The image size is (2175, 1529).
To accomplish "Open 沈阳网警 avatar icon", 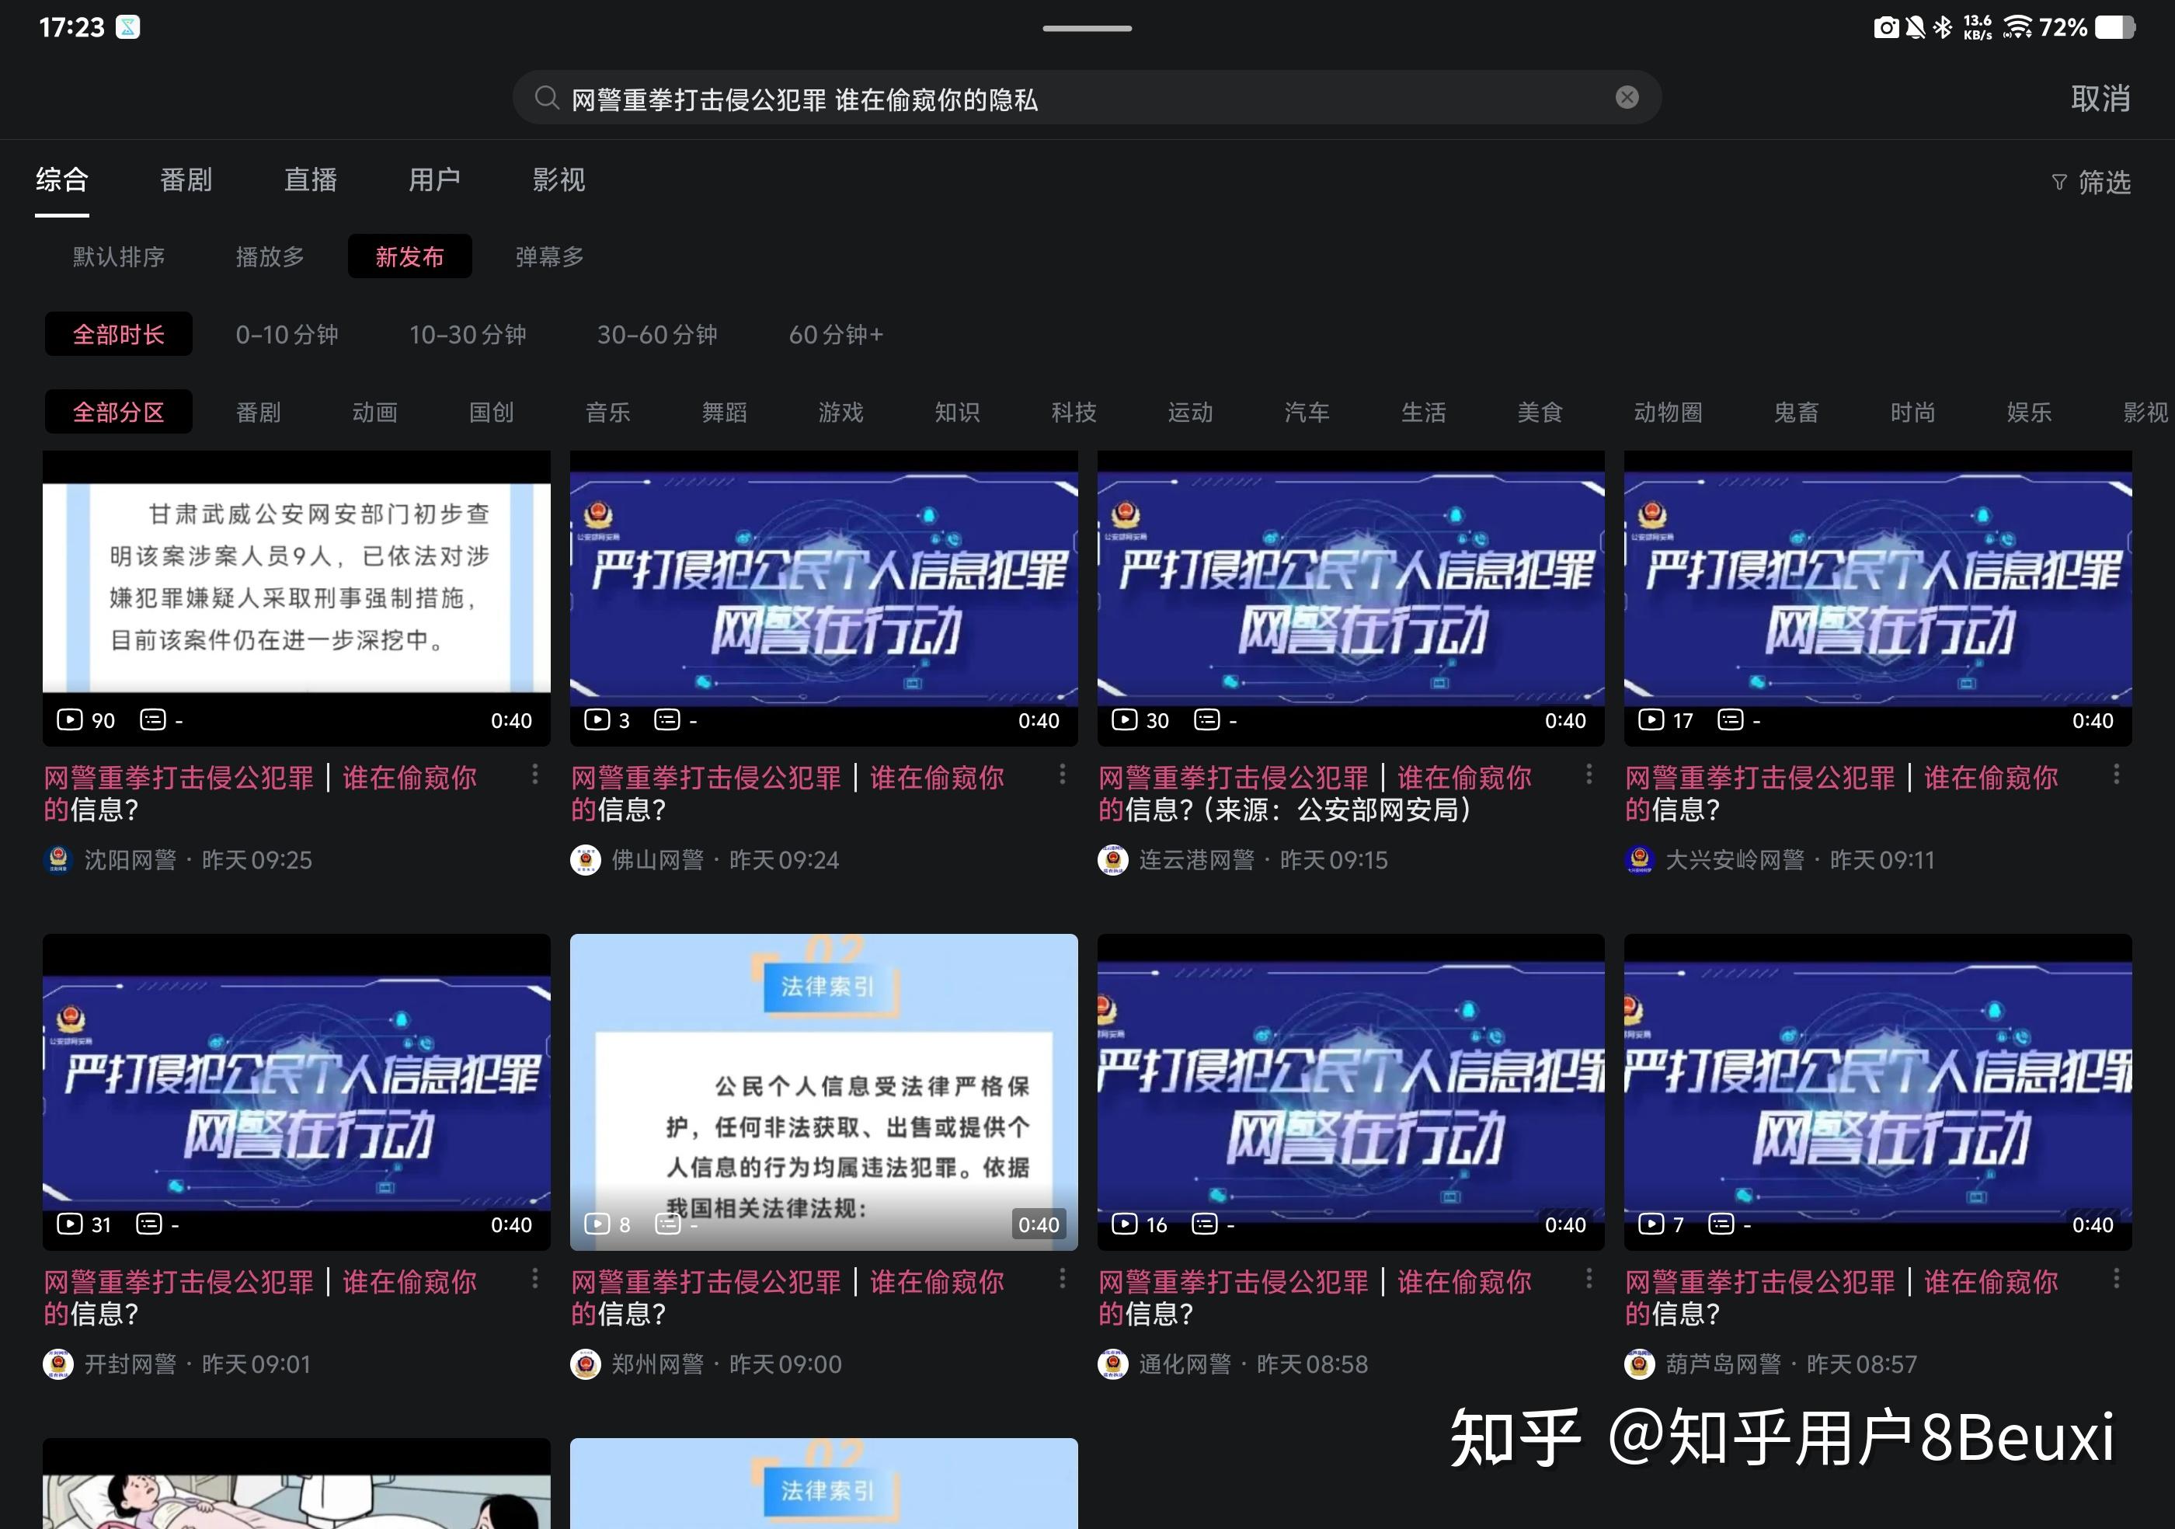I will pos(59,859).
